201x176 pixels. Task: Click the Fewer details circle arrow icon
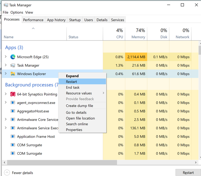tap(7, 172)
